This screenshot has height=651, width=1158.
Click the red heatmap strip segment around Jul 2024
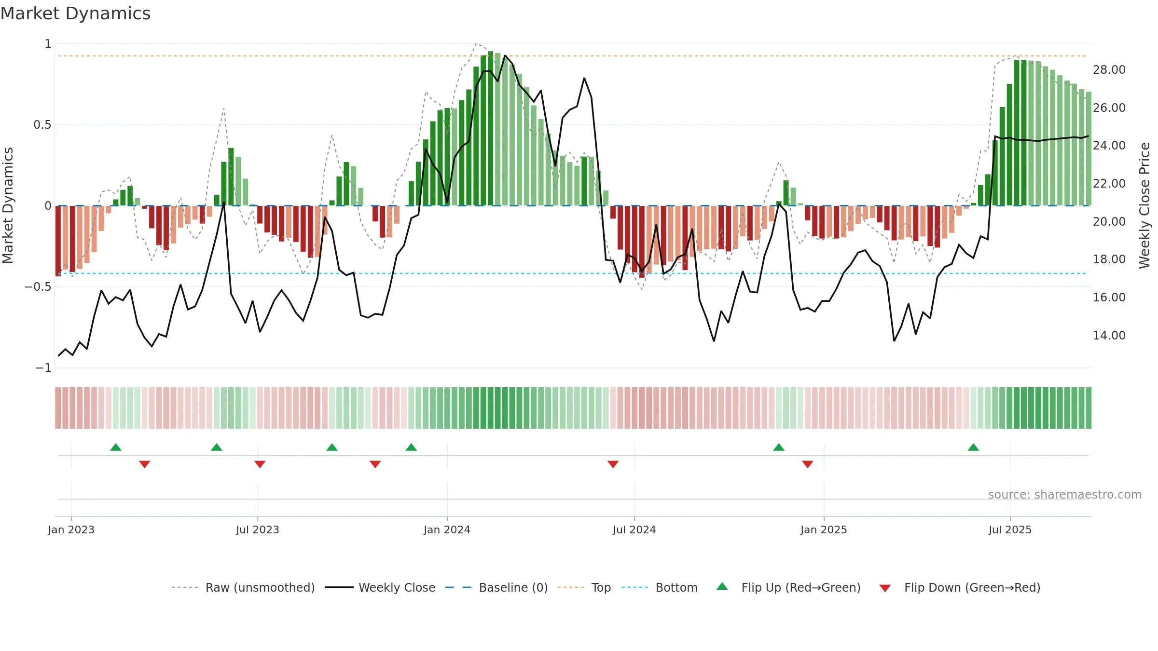(634, 408)
